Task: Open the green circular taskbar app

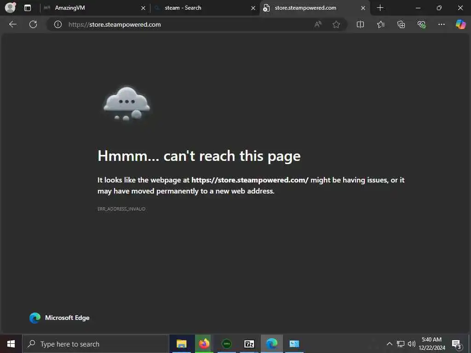Action: pos(226,344)
